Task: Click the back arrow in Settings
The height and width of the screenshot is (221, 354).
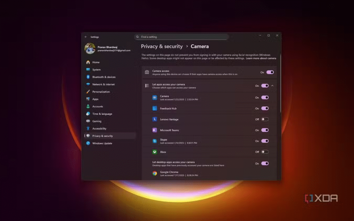Action: pos(86,37)
